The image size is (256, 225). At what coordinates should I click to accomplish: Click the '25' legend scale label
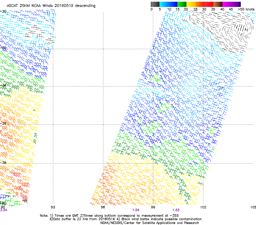click(x=195, y=9)
